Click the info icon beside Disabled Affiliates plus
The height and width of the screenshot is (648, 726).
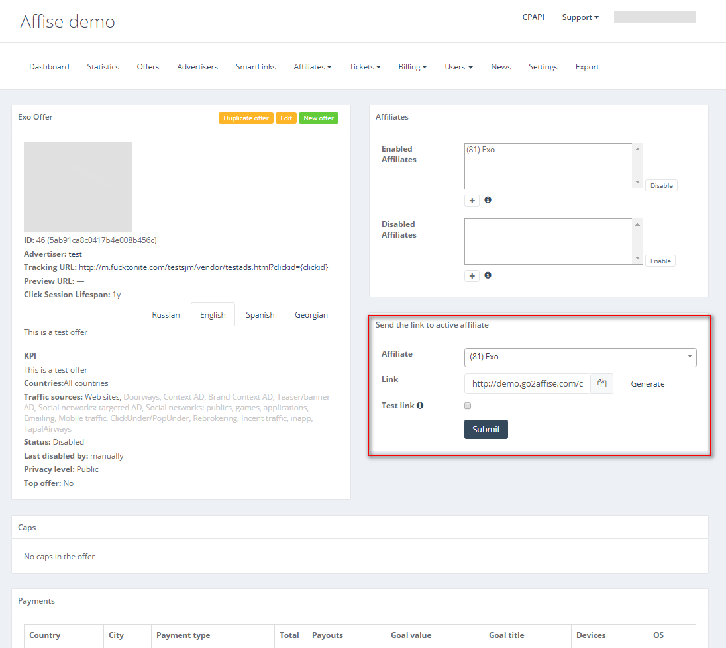488,275
